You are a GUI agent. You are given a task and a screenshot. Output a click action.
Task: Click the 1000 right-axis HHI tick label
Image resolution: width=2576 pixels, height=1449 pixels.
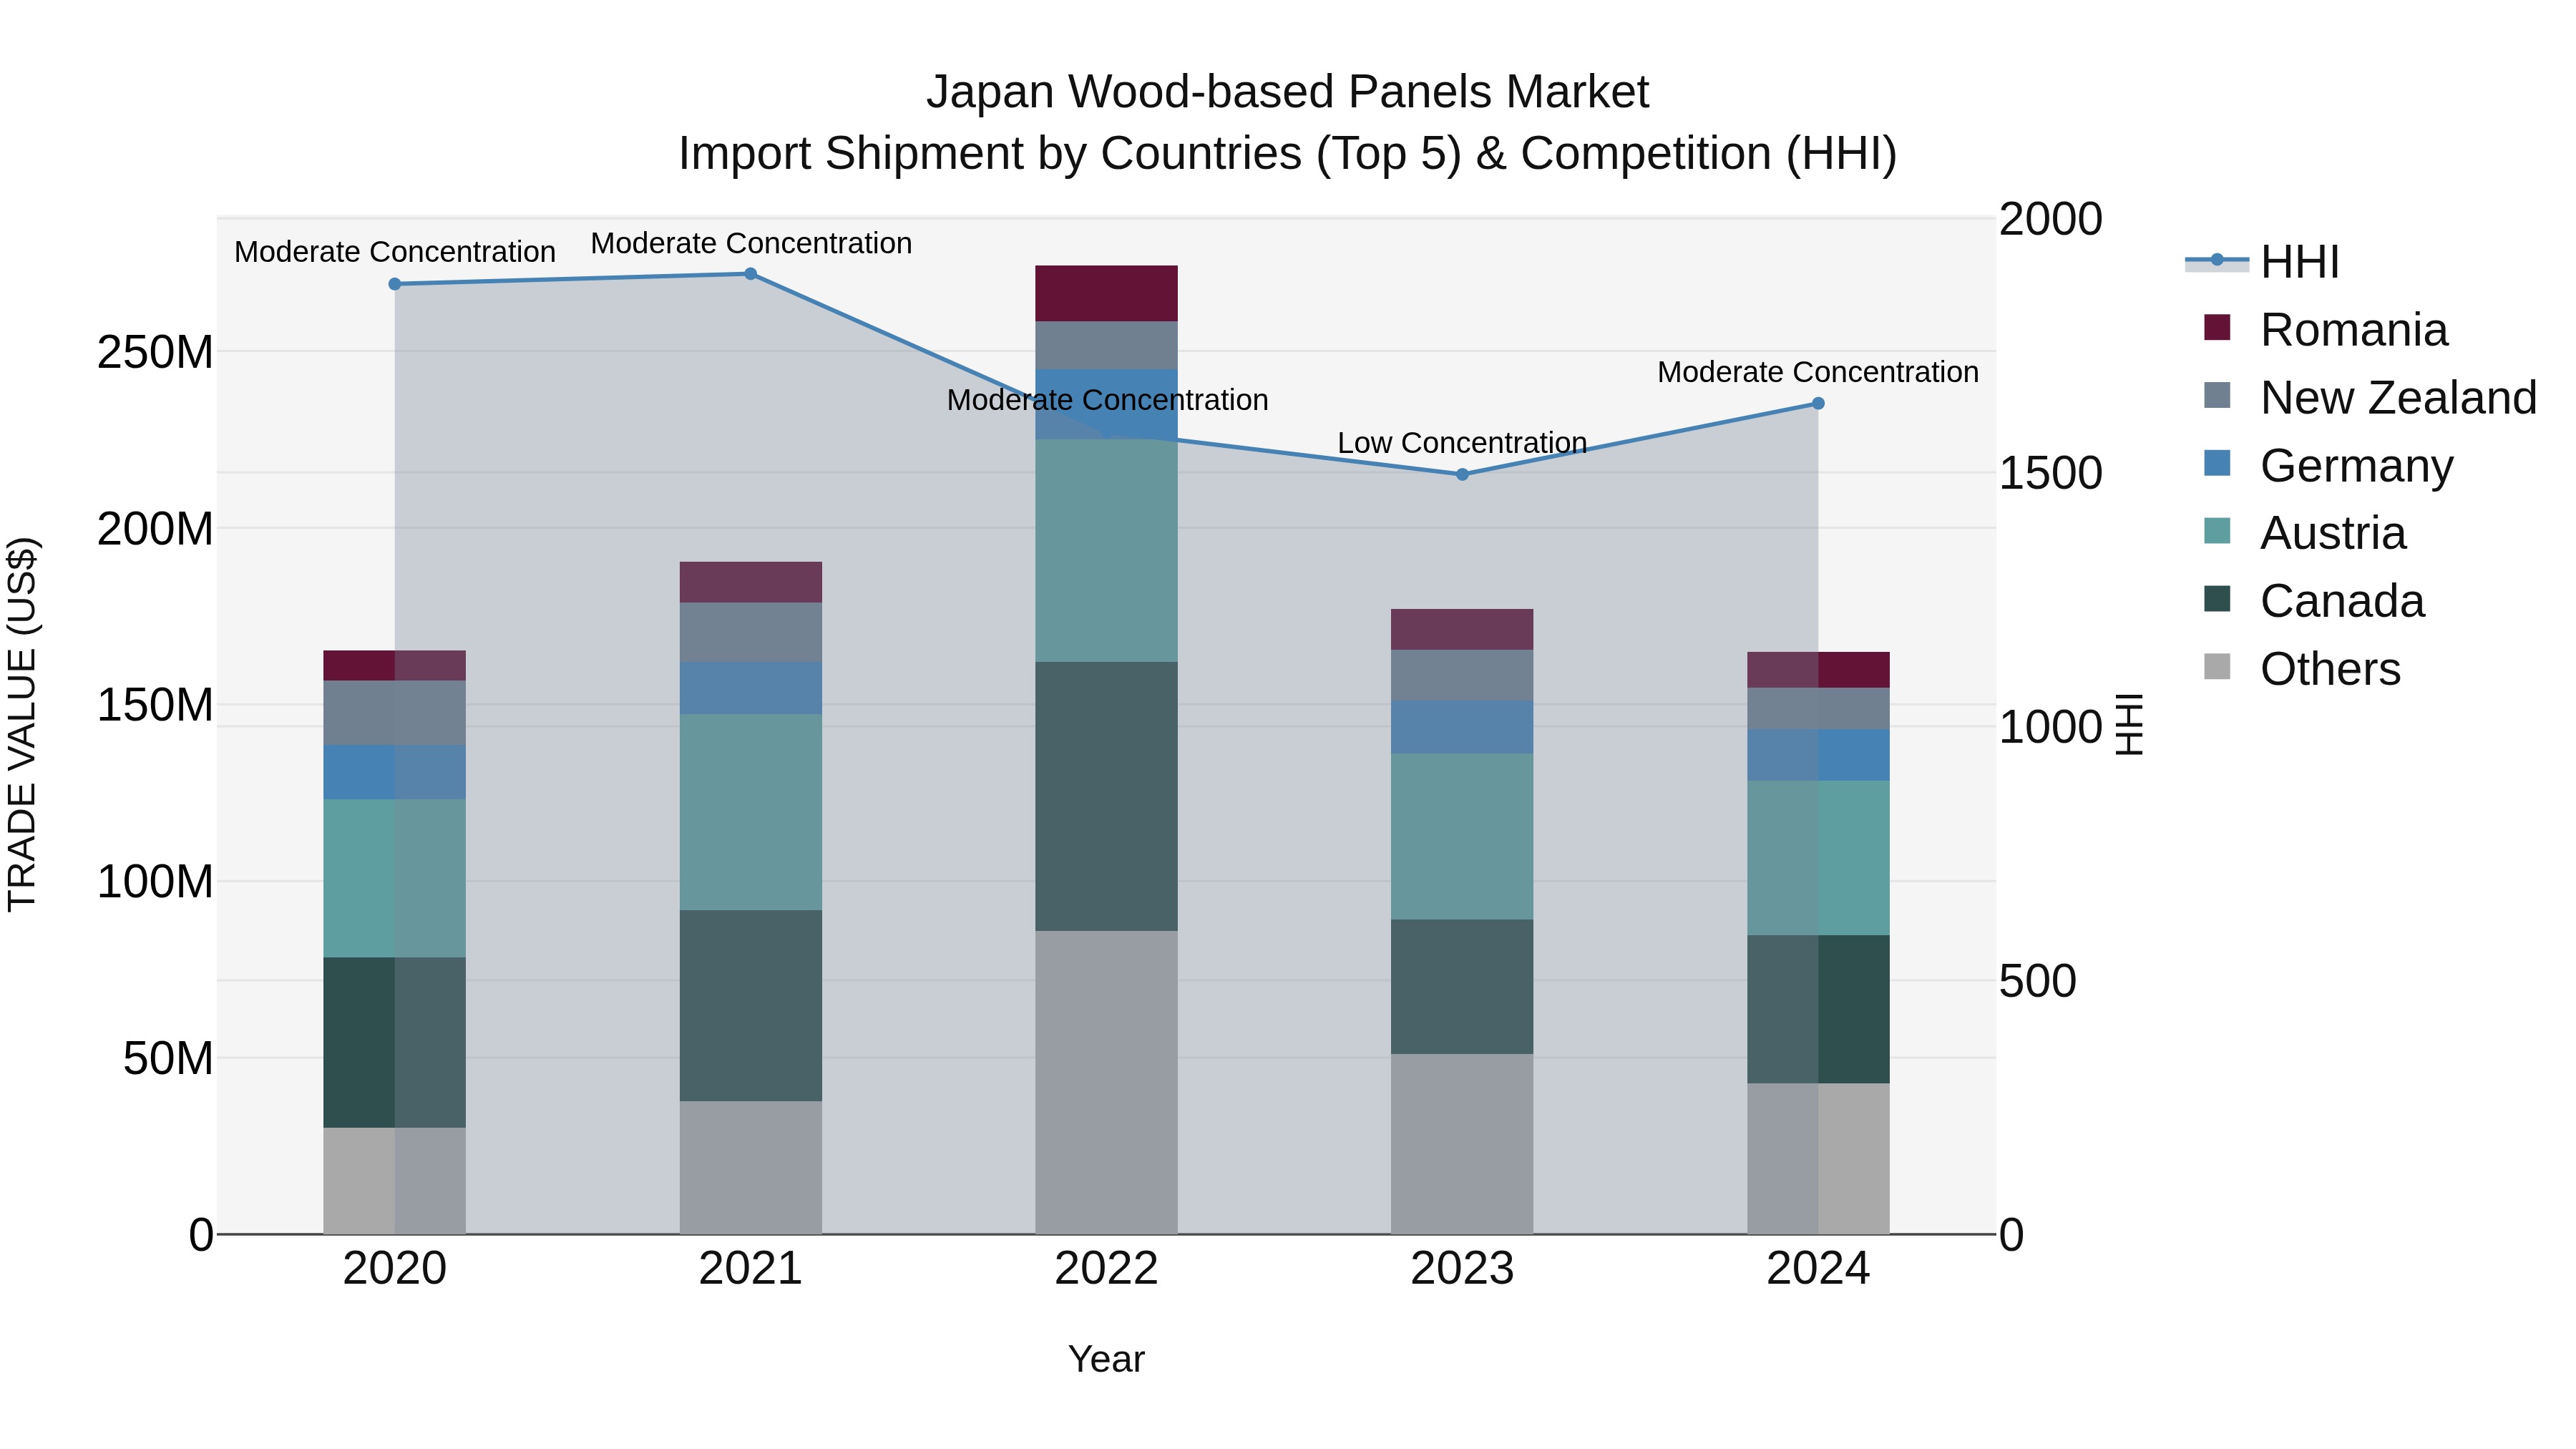[x=2051, y=728]
